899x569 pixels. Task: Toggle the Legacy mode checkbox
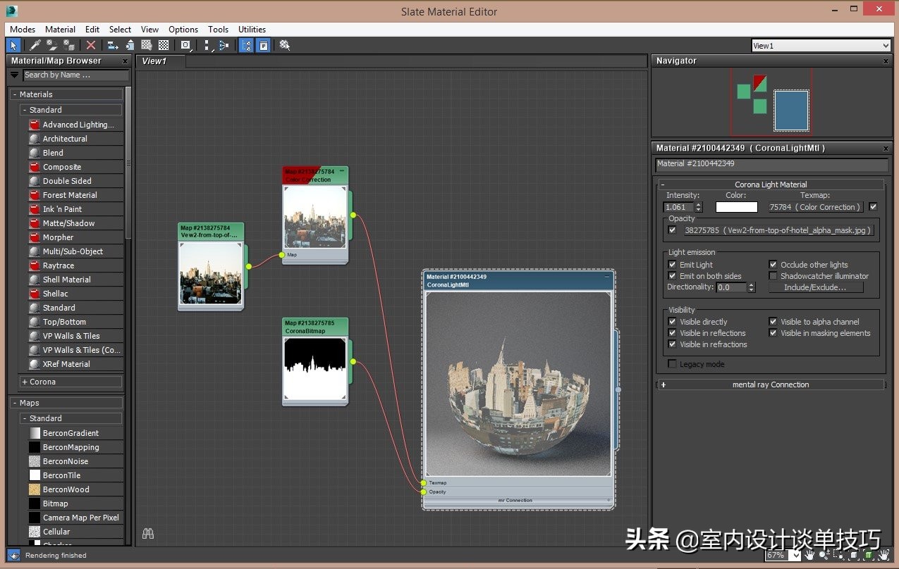coord(672,364)
